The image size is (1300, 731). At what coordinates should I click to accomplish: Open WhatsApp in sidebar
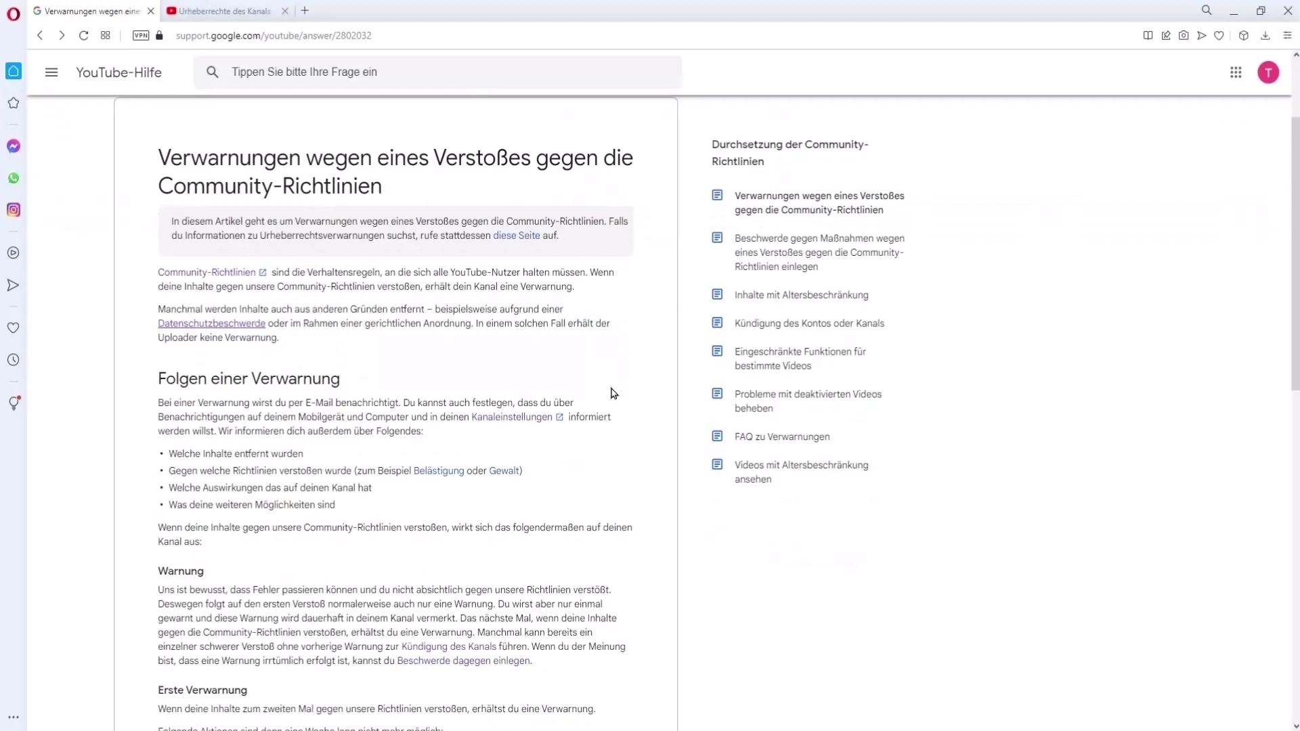tap(14, 178)
